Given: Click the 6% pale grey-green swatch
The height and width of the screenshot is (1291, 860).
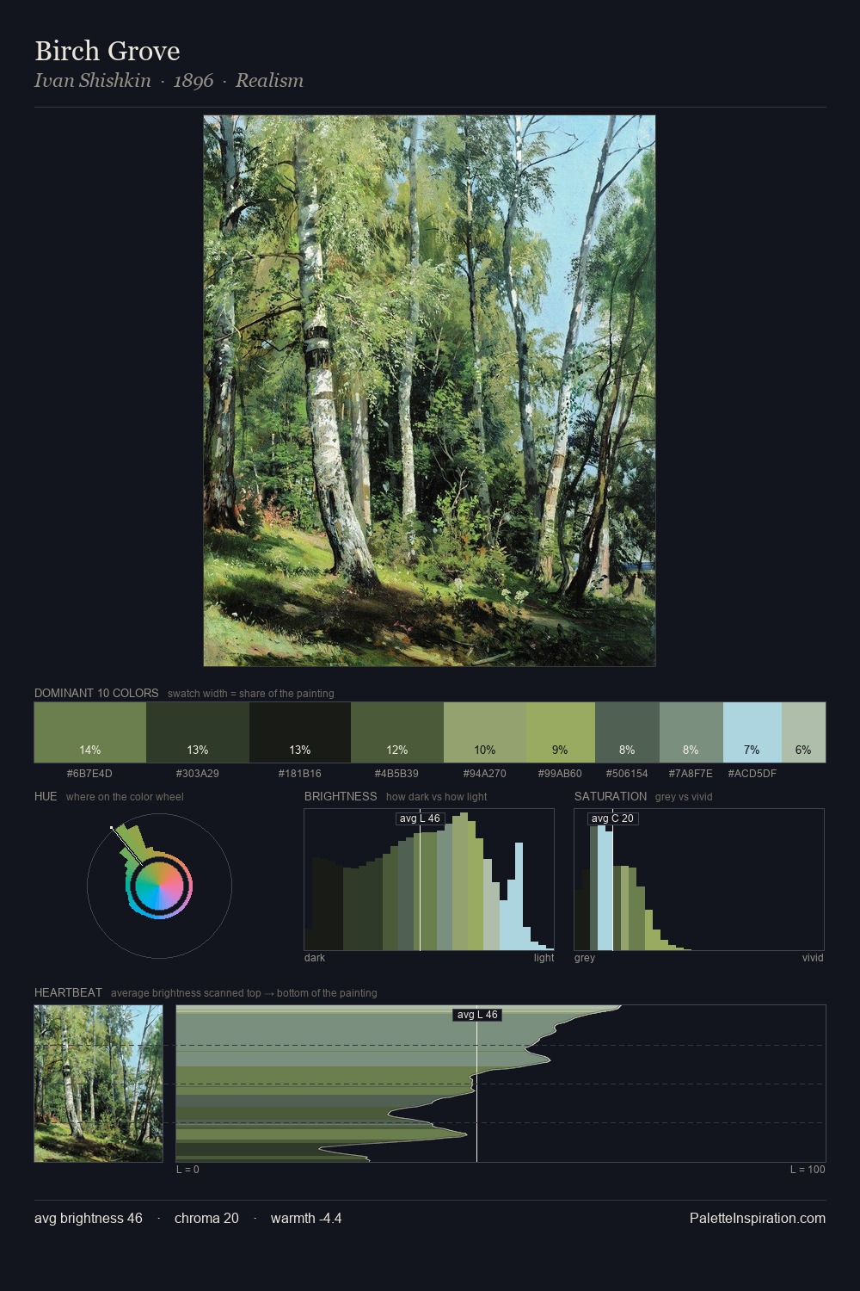Looking at the screenshot, I should [803, 732].
